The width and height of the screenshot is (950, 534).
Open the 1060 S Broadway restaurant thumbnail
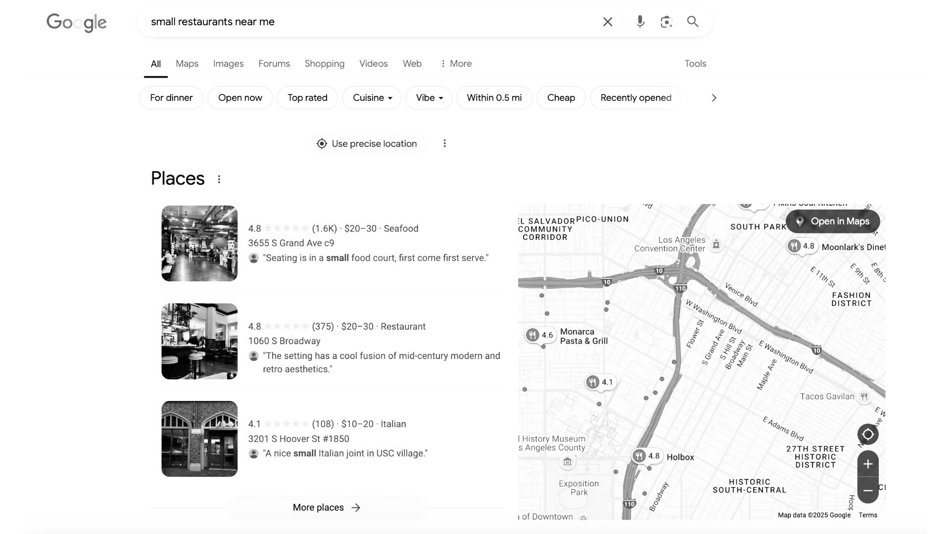tap(199, 341)
